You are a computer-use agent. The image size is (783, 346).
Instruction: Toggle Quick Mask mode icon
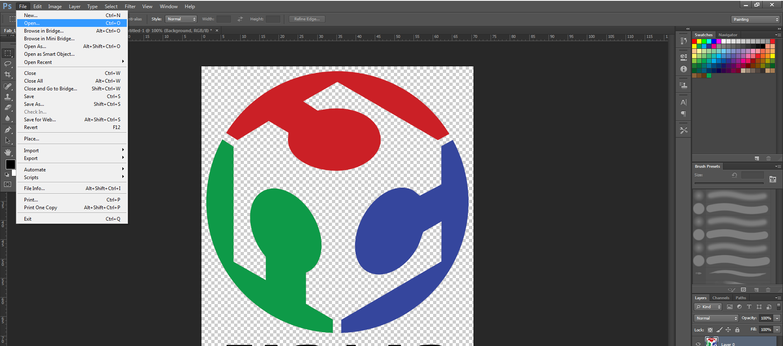8,184
